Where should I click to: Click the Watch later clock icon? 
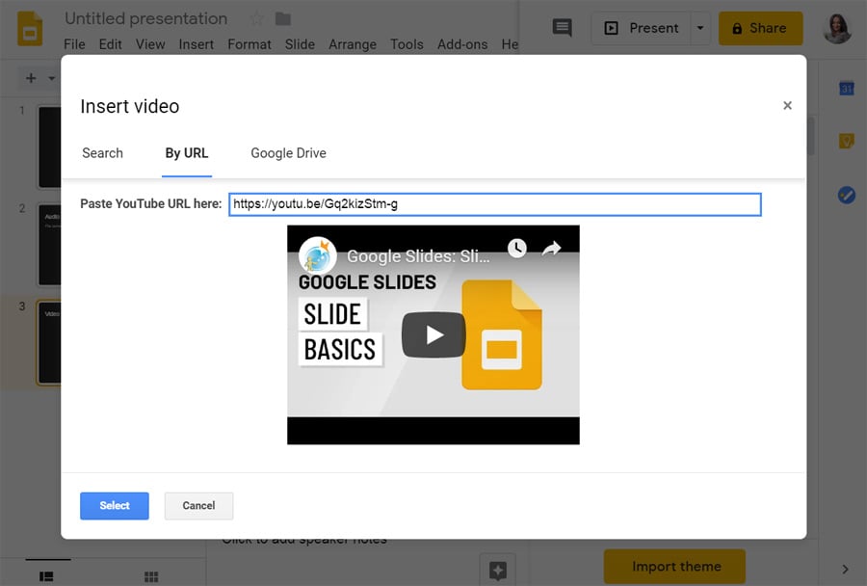(517, 249)
